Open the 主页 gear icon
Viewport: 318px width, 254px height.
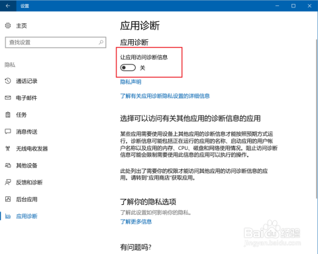pos(8,26)
